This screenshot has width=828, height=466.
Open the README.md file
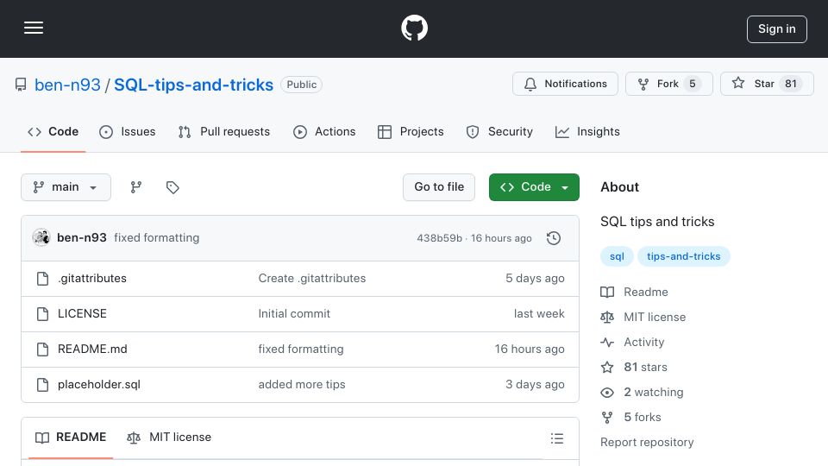(92, 349)
